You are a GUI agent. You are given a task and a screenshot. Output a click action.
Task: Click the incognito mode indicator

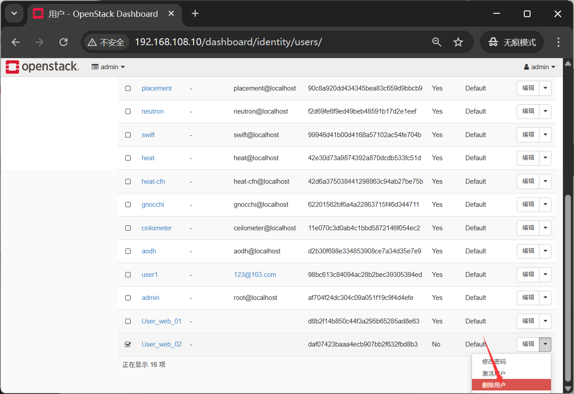[x=512, y=42]
